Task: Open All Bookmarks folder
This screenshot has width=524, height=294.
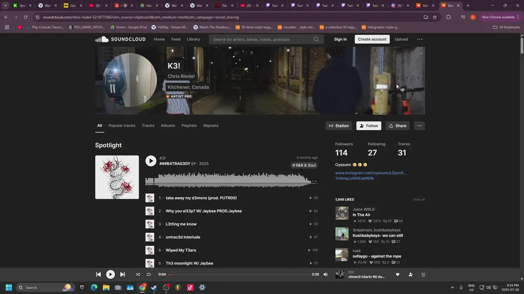Action: (506, 27)
